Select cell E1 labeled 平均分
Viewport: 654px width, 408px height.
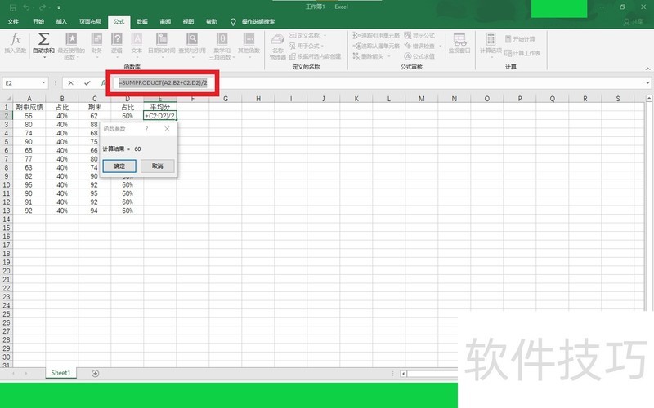(159, 107)
